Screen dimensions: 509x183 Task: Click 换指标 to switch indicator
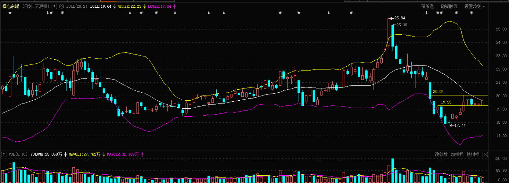(473, 154)
